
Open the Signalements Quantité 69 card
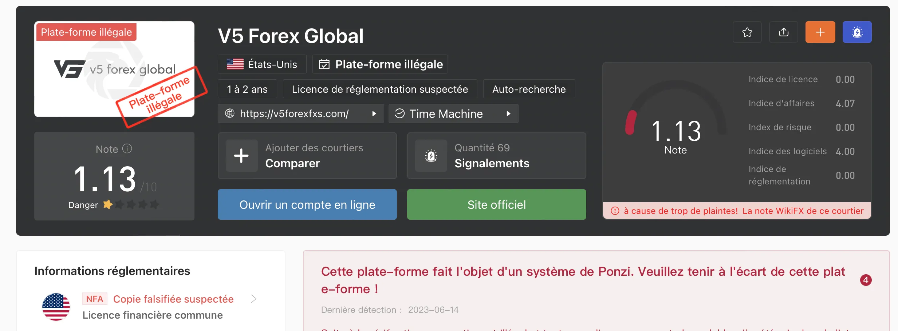(497, 156)
